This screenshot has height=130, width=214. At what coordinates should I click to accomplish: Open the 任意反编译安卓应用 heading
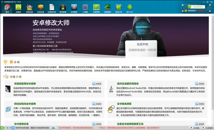pyautogui.click(x=25, y=84)
